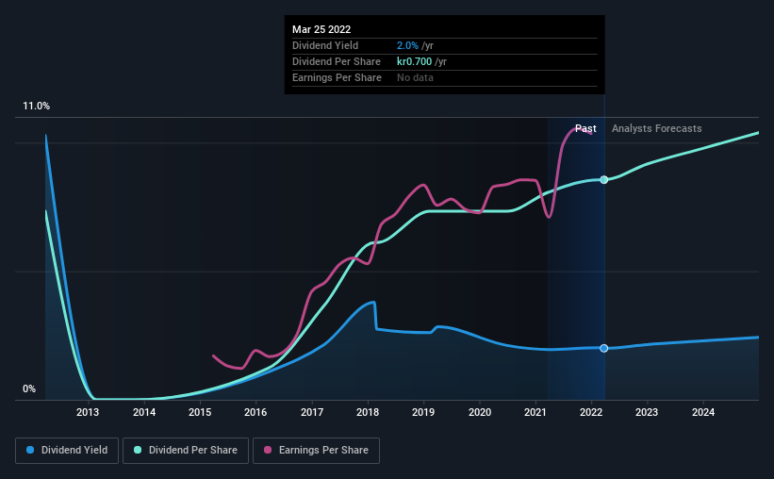Click the 2014 x-axis label
The height and width of the screenshot is (479, 774).
(x=144, y=412)
